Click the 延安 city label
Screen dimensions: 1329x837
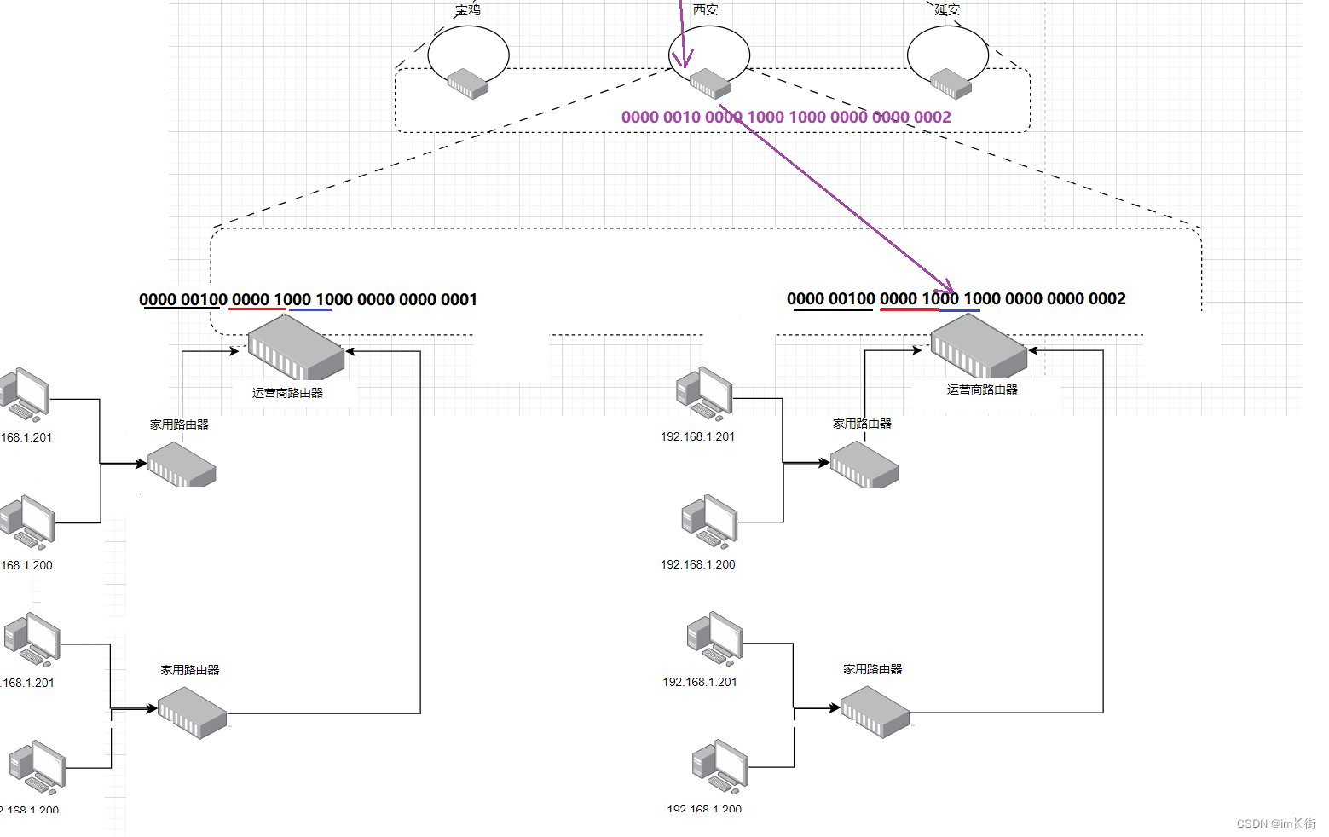pos(947,9)
